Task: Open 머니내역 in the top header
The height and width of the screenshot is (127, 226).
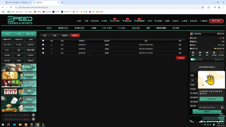Action: (x=194, y=21)
